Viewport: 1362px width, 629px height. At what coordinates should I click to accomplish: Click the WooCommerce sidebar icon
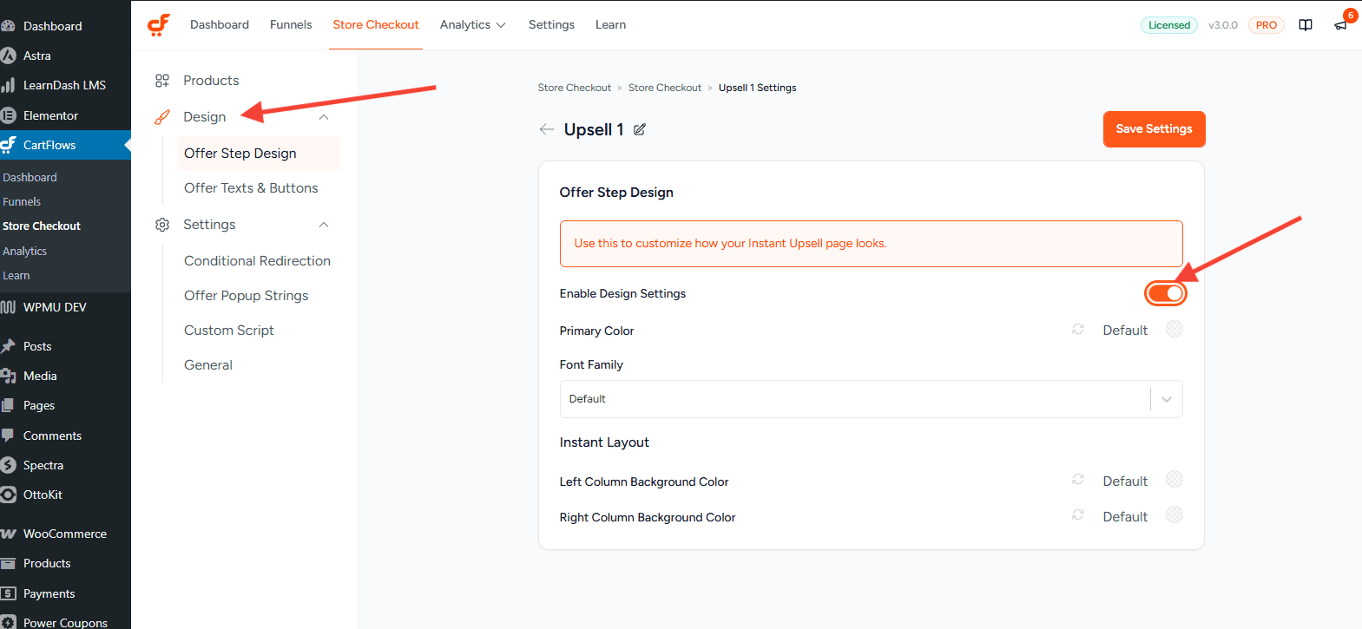(x=8, y=534)
